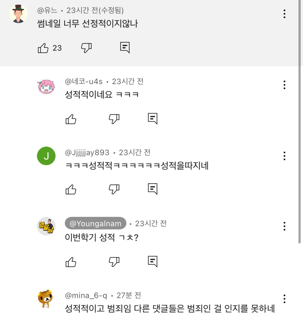Image resolution: width=303 pixels, height=316 pixels.
Task: Open more options for @Youngalnam reply
Action: click(284, 226)
